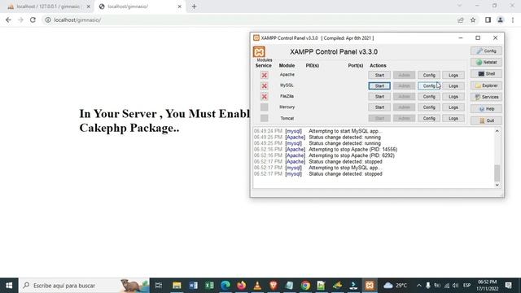Click the Mercury service checkbox

pos(264,107)
